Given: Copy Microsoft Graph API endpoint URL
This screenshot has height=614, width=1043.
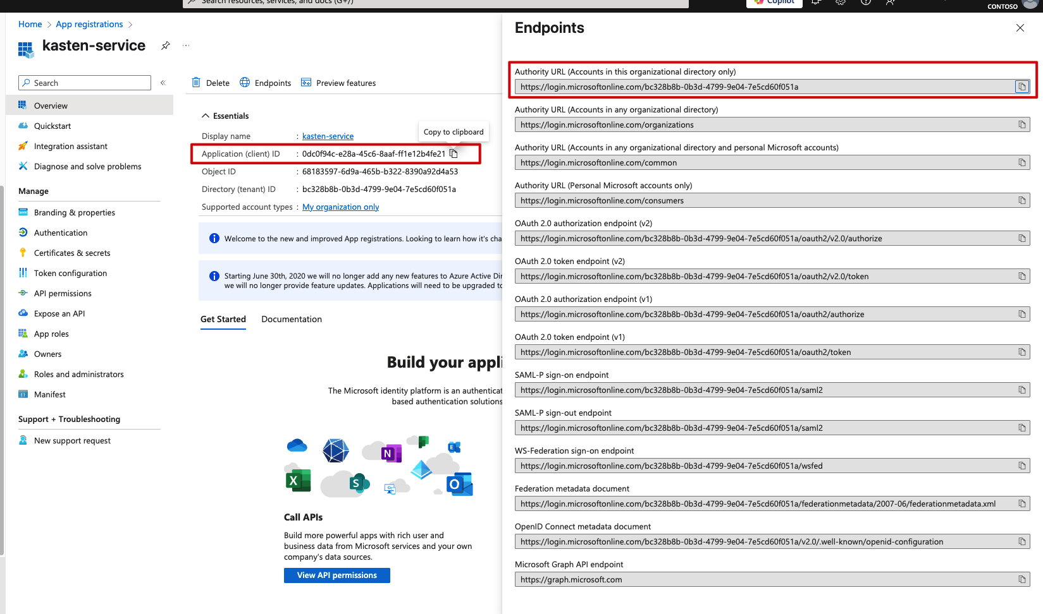Looking at the screenshot, I should pos(1022,579).
